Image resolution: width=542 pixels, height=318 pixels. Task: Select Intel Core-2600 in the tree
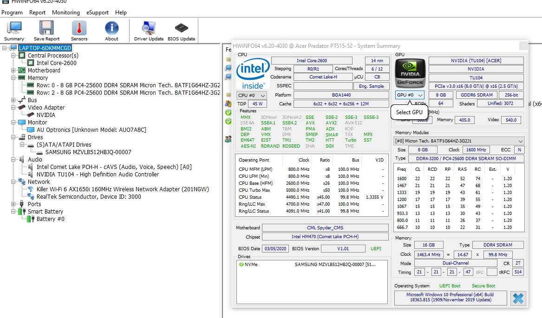coord(57,63)
